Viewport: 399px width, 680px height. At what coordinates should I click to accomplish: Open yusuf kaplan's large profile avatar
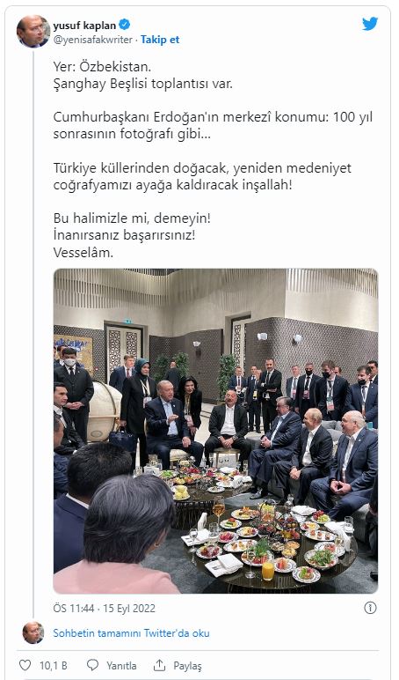[33, 31]
